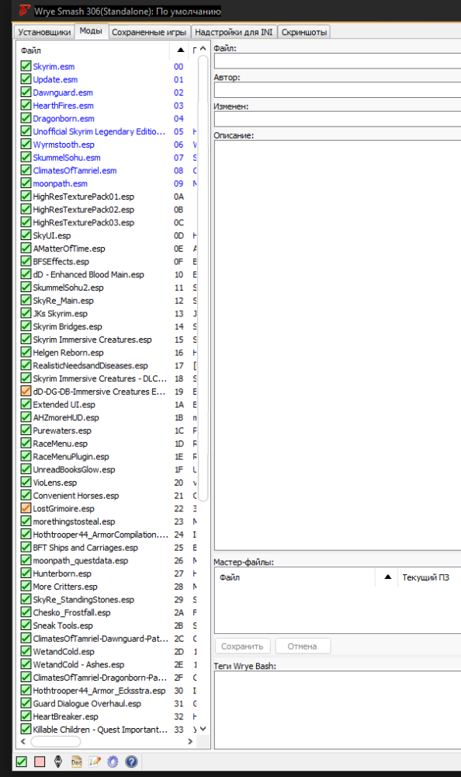The height and width of the screenshot is (777, 461).
Task: Launch Skyrim via the dragon logo icon
Action: [x=58, y=761]
